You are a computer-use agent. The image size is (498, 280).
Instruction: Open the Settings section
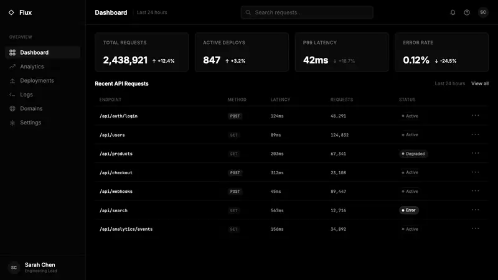[x=42, y=123]
